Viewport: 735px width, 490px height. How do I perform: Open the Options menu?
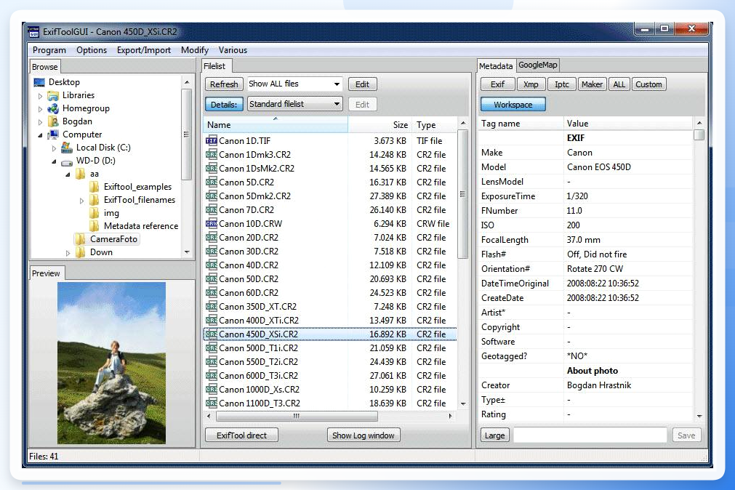(x=92, y=50)
